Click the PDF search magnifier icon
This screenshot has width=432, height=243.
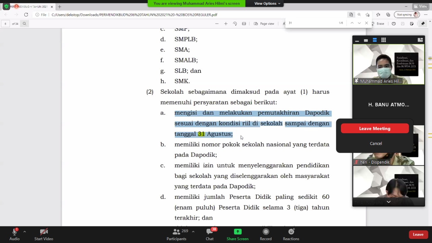tap(24, 24)
